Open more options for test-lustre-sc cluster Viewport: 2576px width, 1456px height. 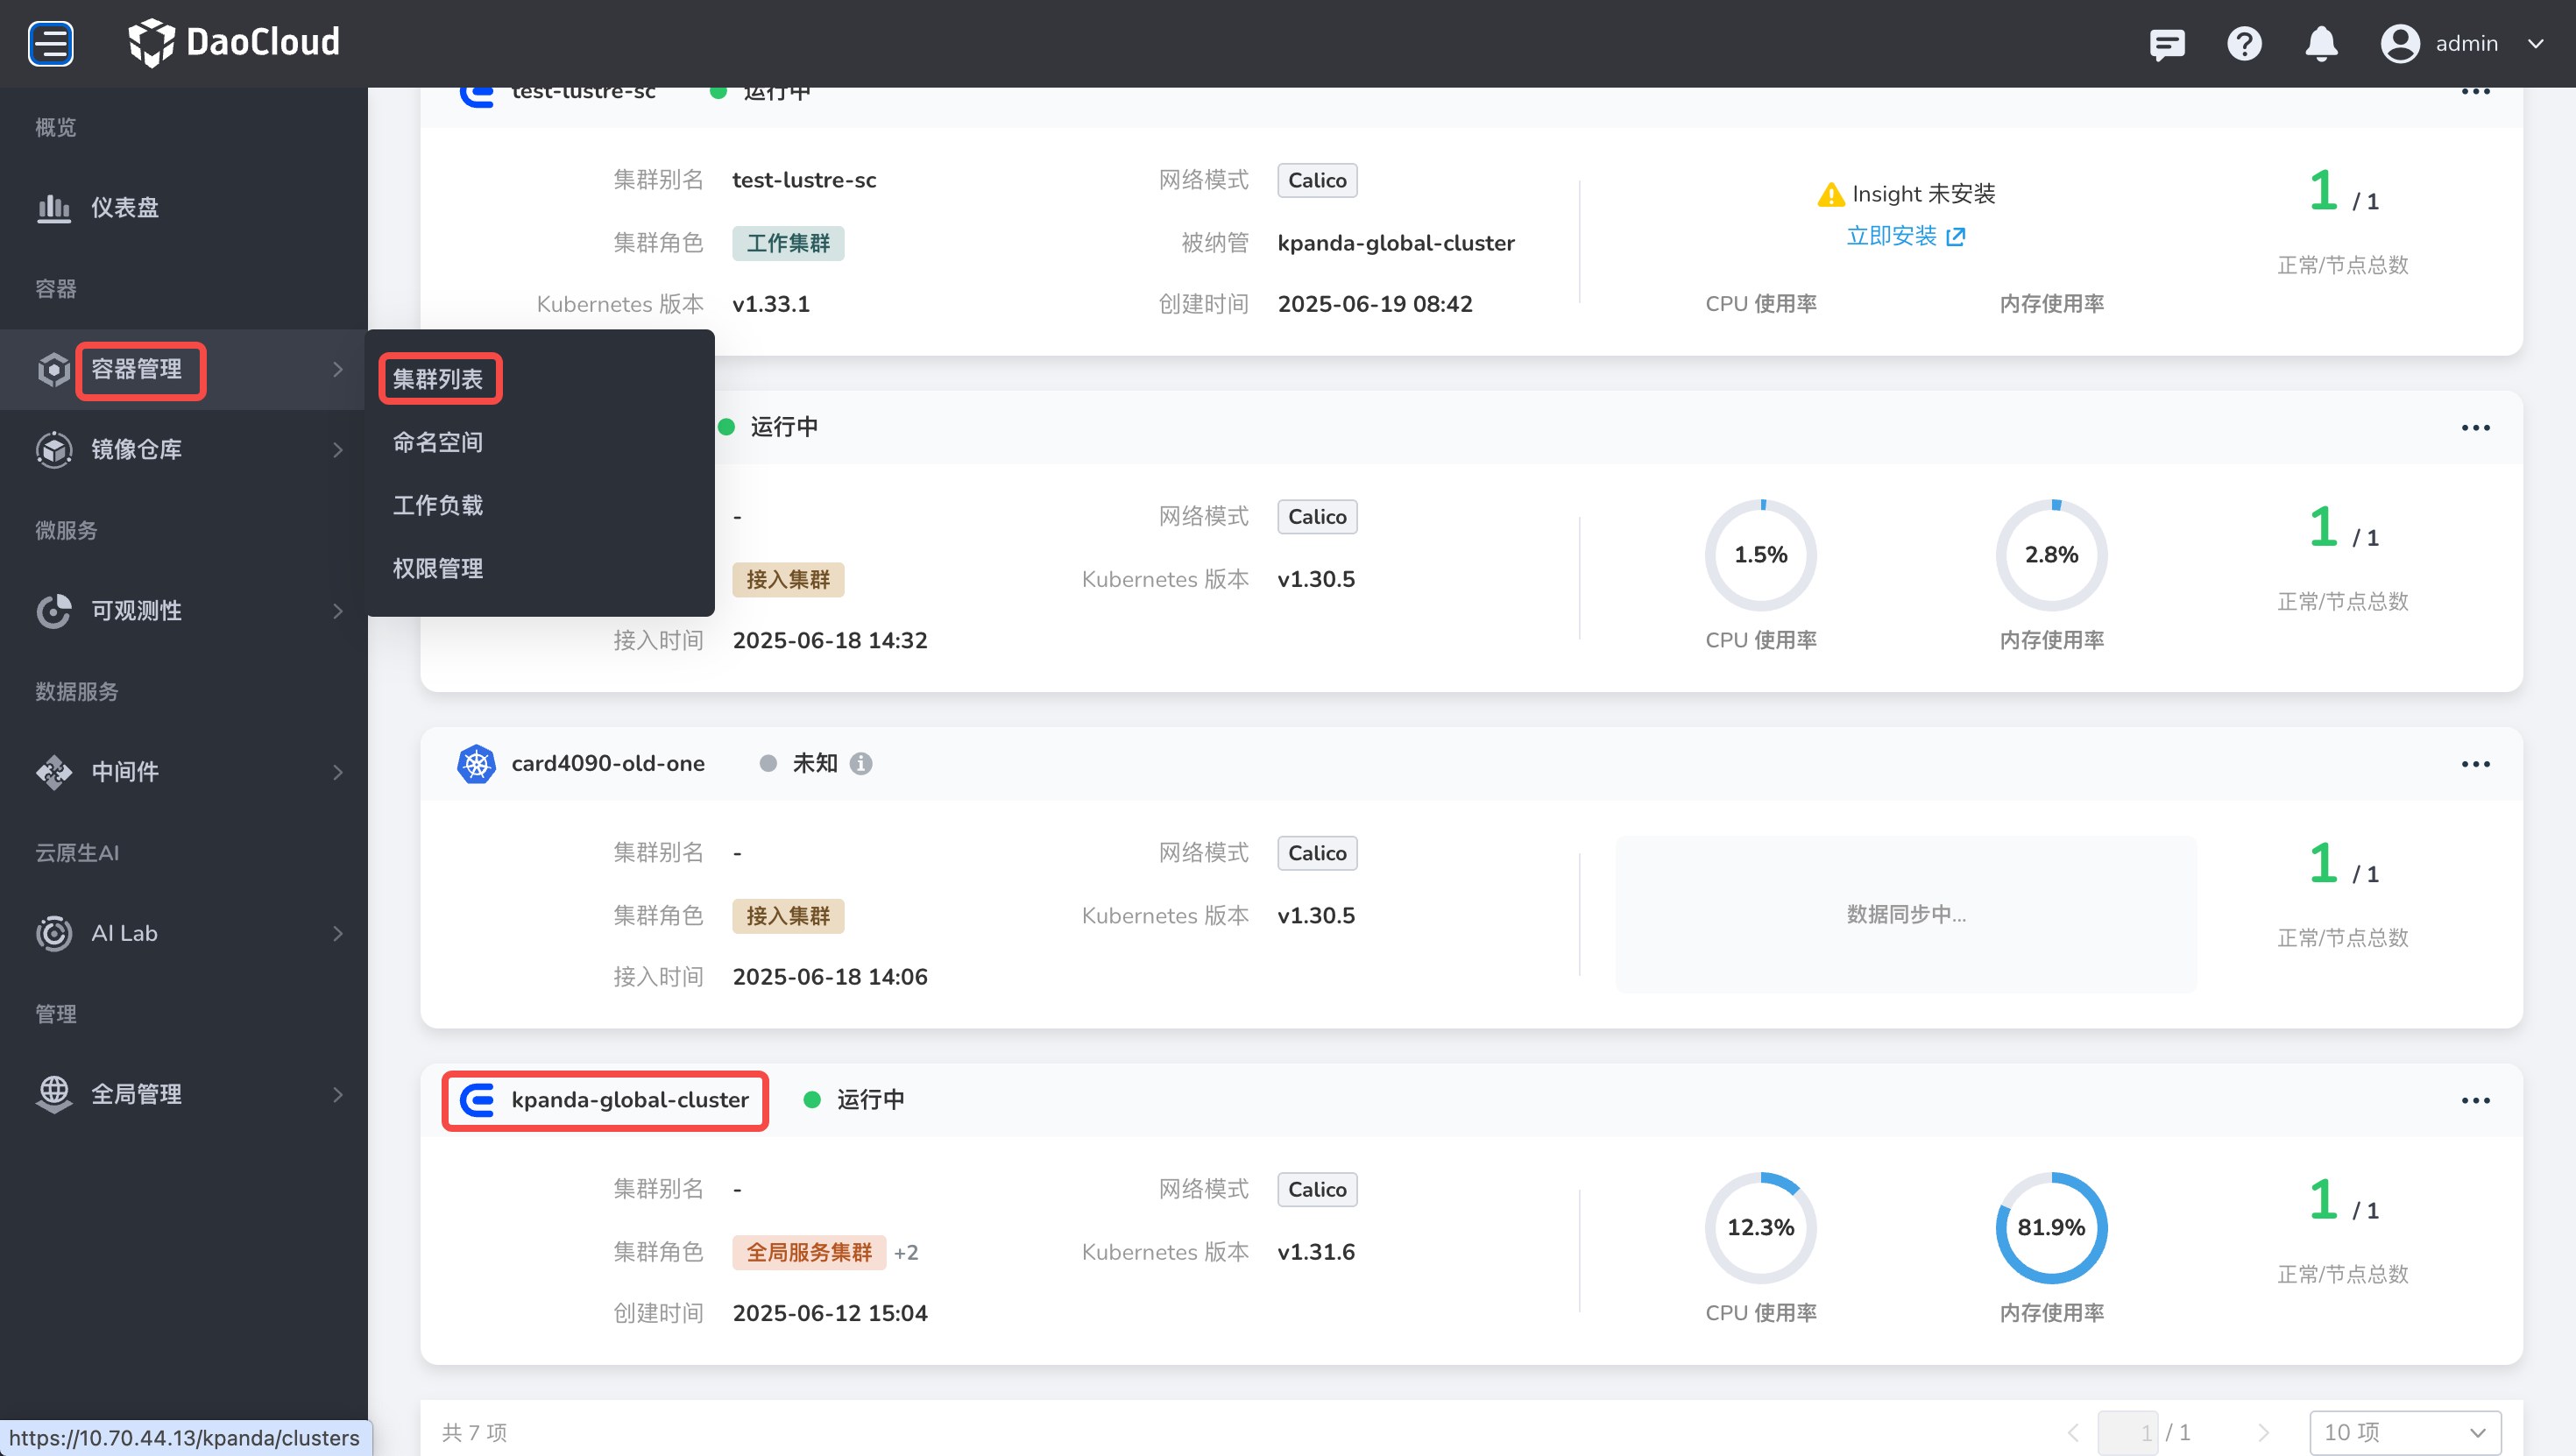pyautogui.click(x=2477, y=91)
